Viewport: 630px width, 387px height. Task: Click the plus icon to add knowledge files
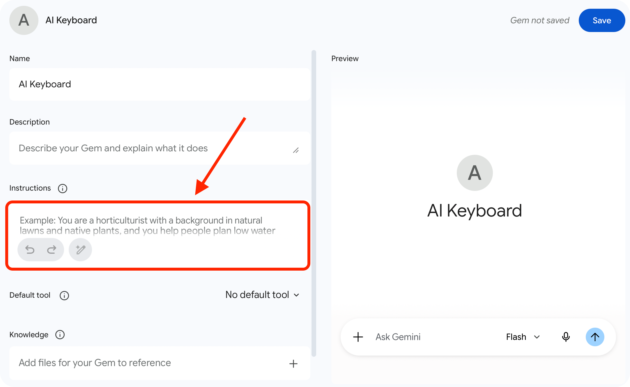coord(293,363)
